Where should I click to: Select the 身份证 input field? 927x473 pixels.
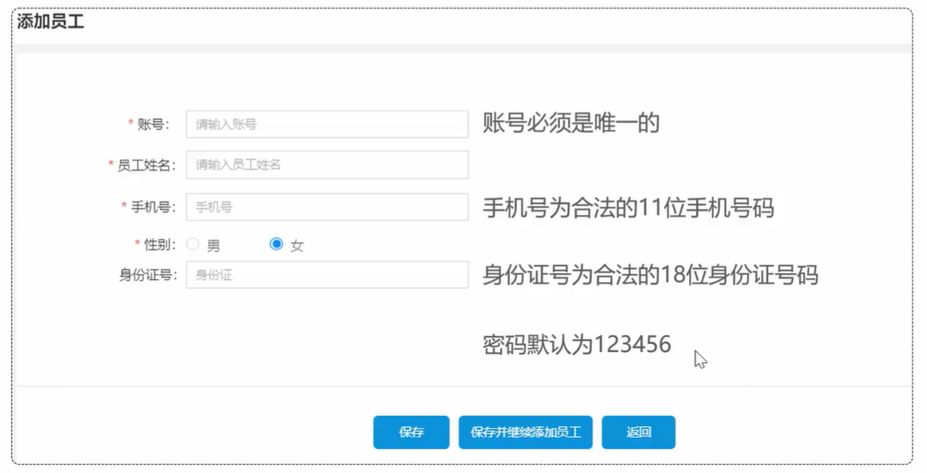point(326,275)
